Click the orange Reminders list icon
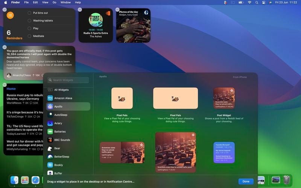 [10, 15]
